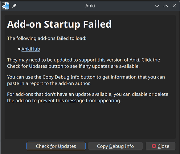The image size is (180, 154).
Task: Click empty title bar area left of "Anki"
Action: pyautogui.click(x=51, y=6)
